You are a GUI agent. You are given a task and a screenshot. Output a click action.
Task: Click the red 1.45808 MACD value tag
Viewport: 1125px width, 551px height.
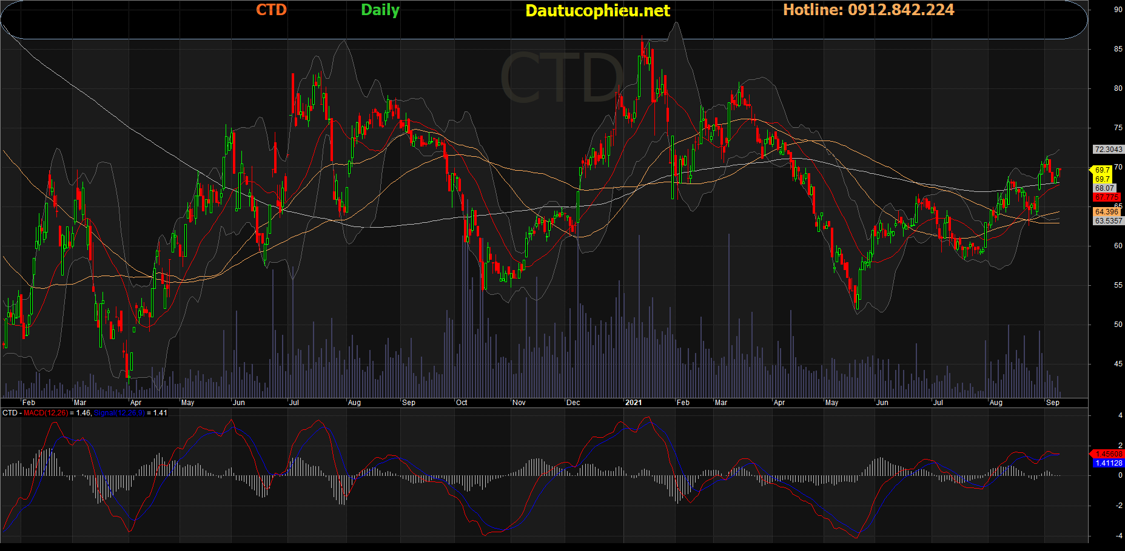click(1109, 454)
